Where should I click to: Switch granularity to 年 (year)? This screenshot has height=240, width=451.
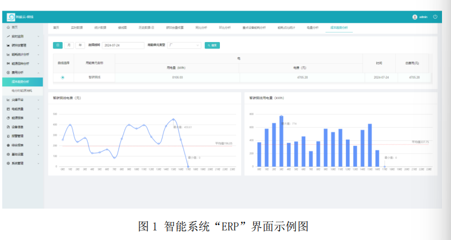(x=80, y=45)
